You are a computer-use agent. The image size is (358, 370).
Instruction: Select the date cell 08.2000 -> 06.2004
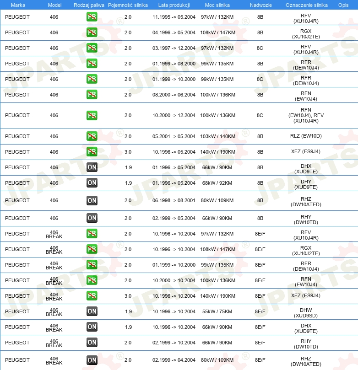pyautogui.click(x=174, y=95)
